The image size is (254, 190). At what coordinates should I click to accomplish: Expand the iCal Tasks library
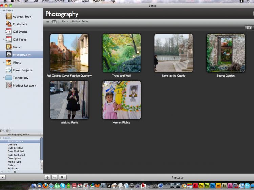(4, 40)
